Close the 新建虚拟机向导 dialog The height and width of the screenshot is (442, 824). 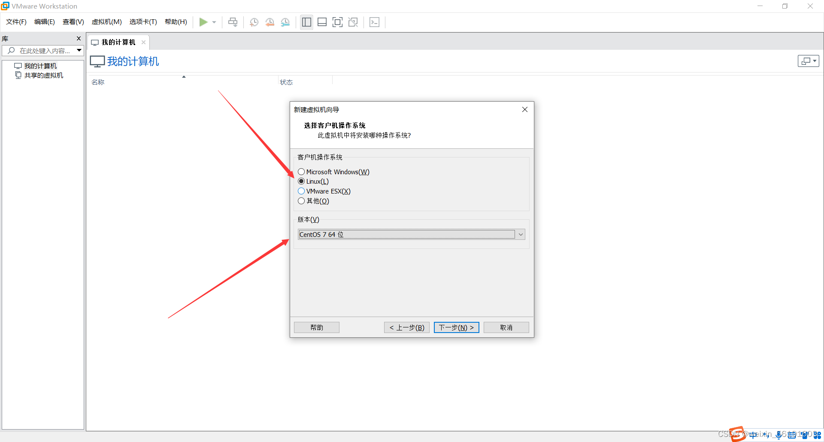coord(525,109)
